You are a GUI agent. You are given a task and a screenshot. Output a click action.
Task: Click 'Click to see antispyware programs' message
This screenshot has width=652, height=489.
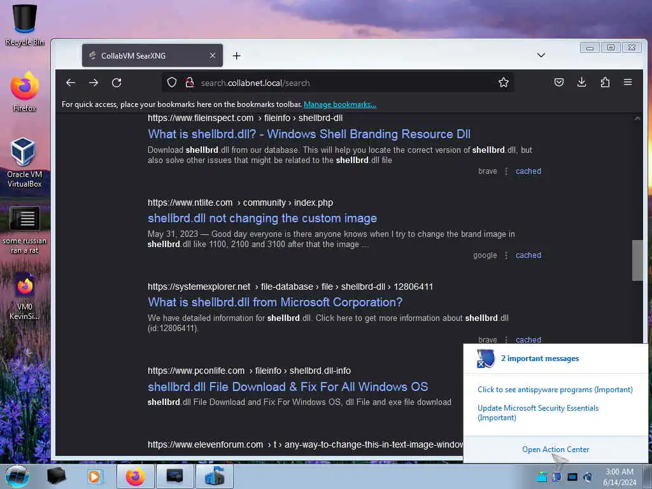tap(555, 390)
